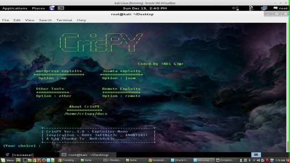Click the Bluetooth icon in host system tray
Image resolution: width=290 pixels, height=163 pixels.
click(250, 160)
